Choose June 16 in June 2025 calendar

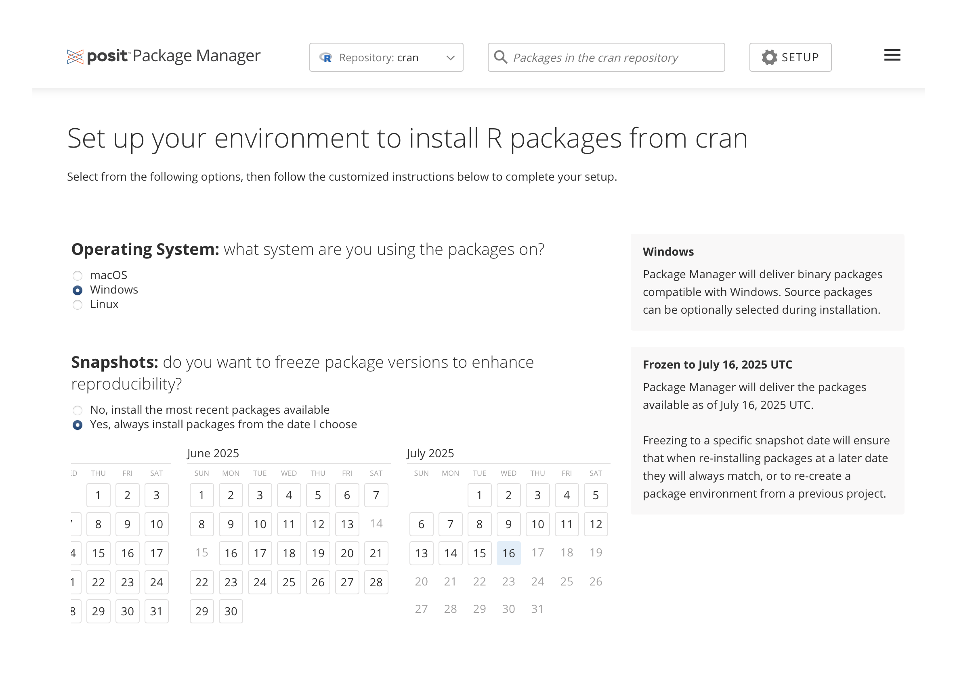231,553
